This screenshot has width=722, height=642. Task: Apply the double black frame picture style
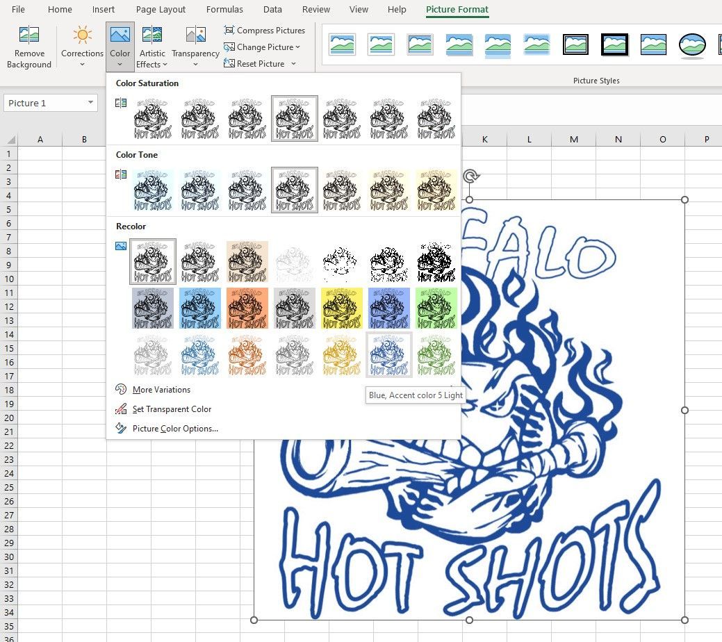tap(575, 44)
